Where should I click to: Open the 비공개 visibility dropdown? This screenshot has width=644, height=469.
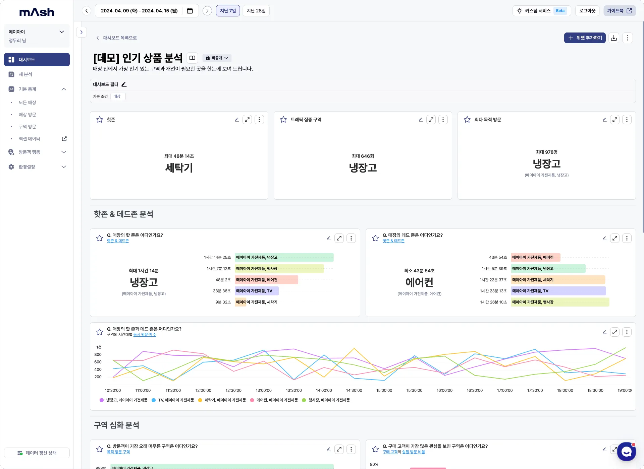click(x=217, y=58)
